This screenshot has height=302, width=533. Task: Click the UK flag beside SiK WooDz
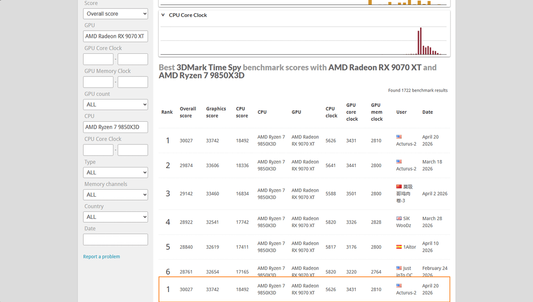click(399, 218)
